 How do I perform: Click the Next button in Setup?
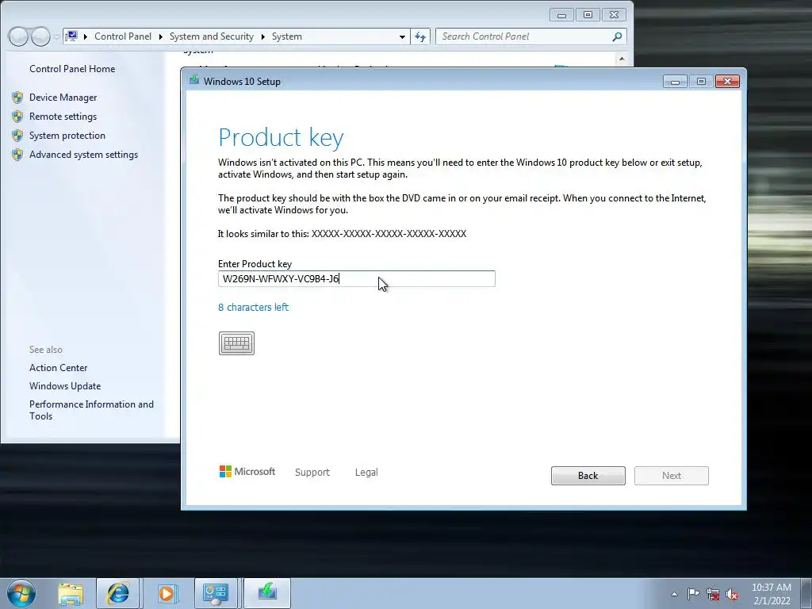(x=671, y=476)
